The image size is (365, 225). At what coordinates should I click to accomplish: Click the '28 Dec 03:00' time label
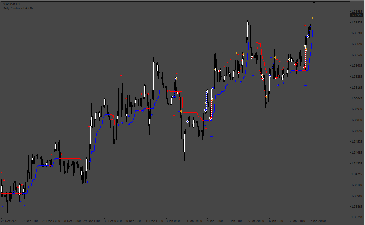coord(51,221)
